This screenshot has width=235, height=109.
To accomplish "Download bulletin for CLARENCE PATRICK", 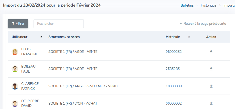I will pyautogui.click(x=211, y=86).
